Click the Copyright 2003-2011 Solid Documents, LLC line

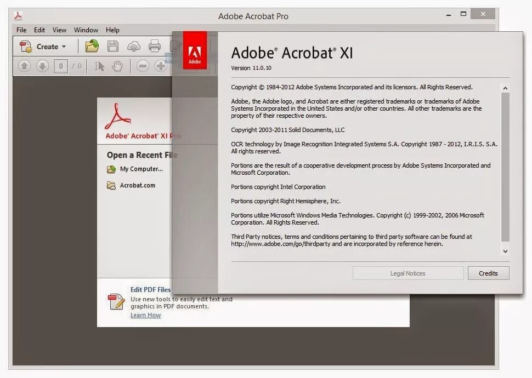tap(288, 130)
